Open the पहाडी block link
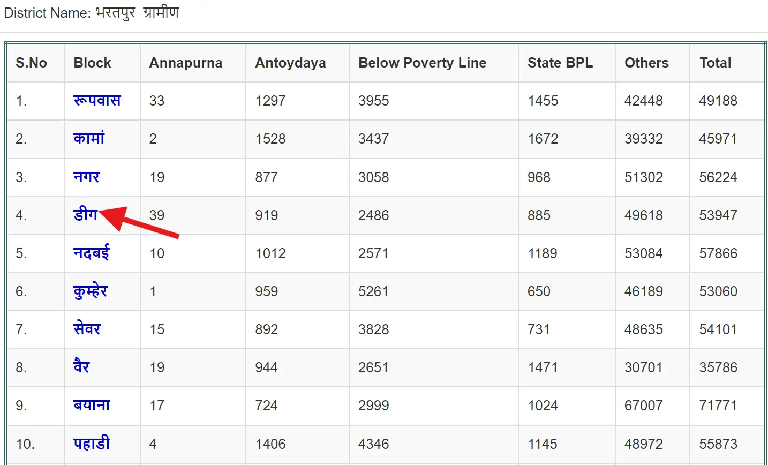The height and width of the screenshot is (465, 768). pyautogui.click(x=92, y=444)
